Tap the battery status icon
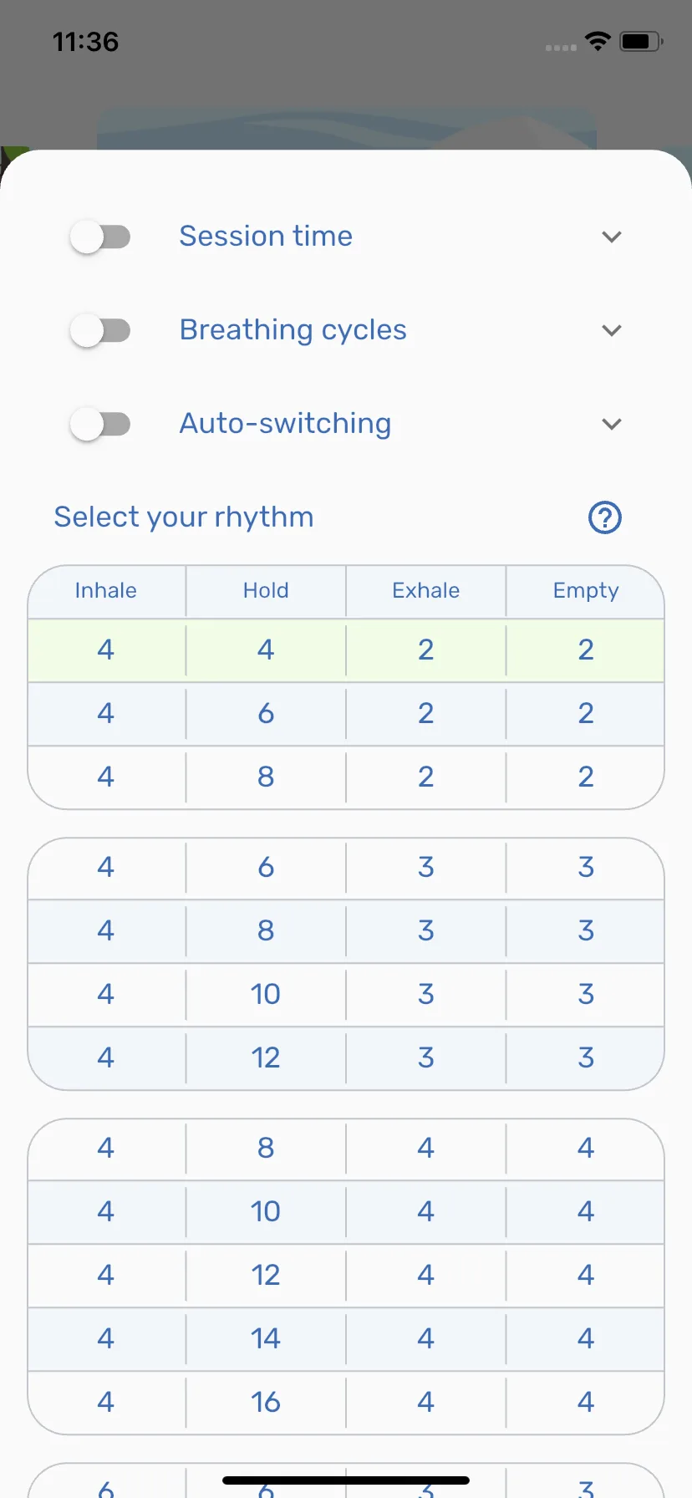 point(641,41)
